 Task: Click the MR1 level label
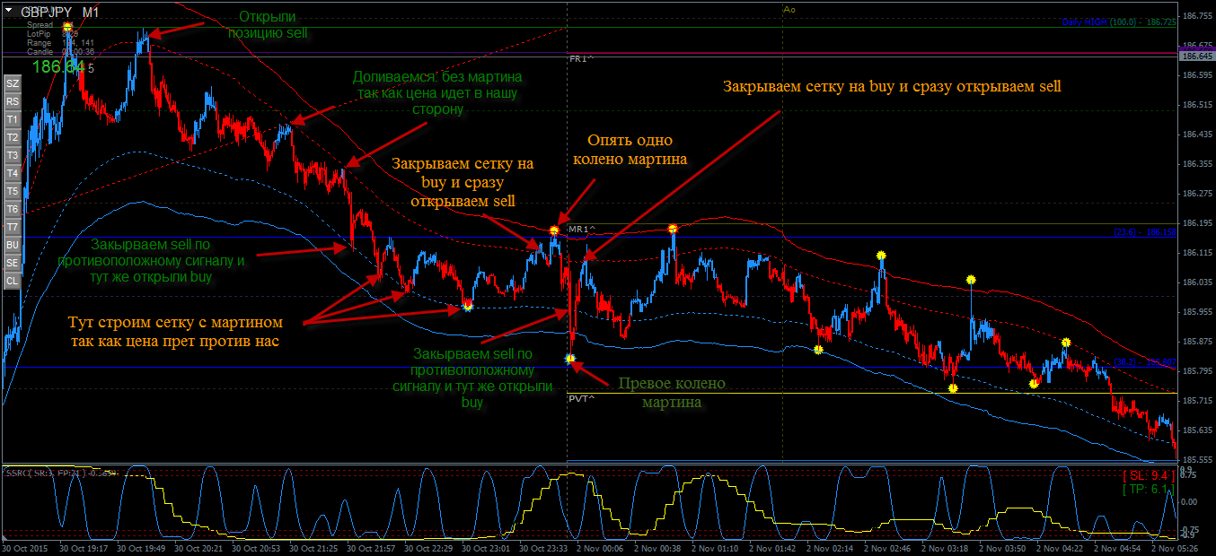580,230
